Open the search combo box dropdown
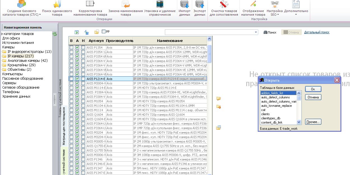Image resolution: width=350 pixels, height=175 pixels. click(x=256, y=32)
